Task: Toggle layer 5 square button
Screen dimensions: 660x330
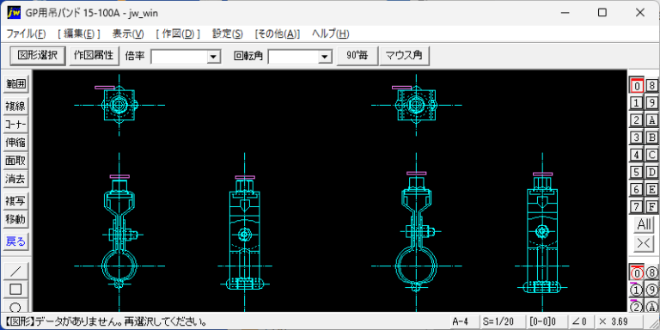Action: (637, 172)
